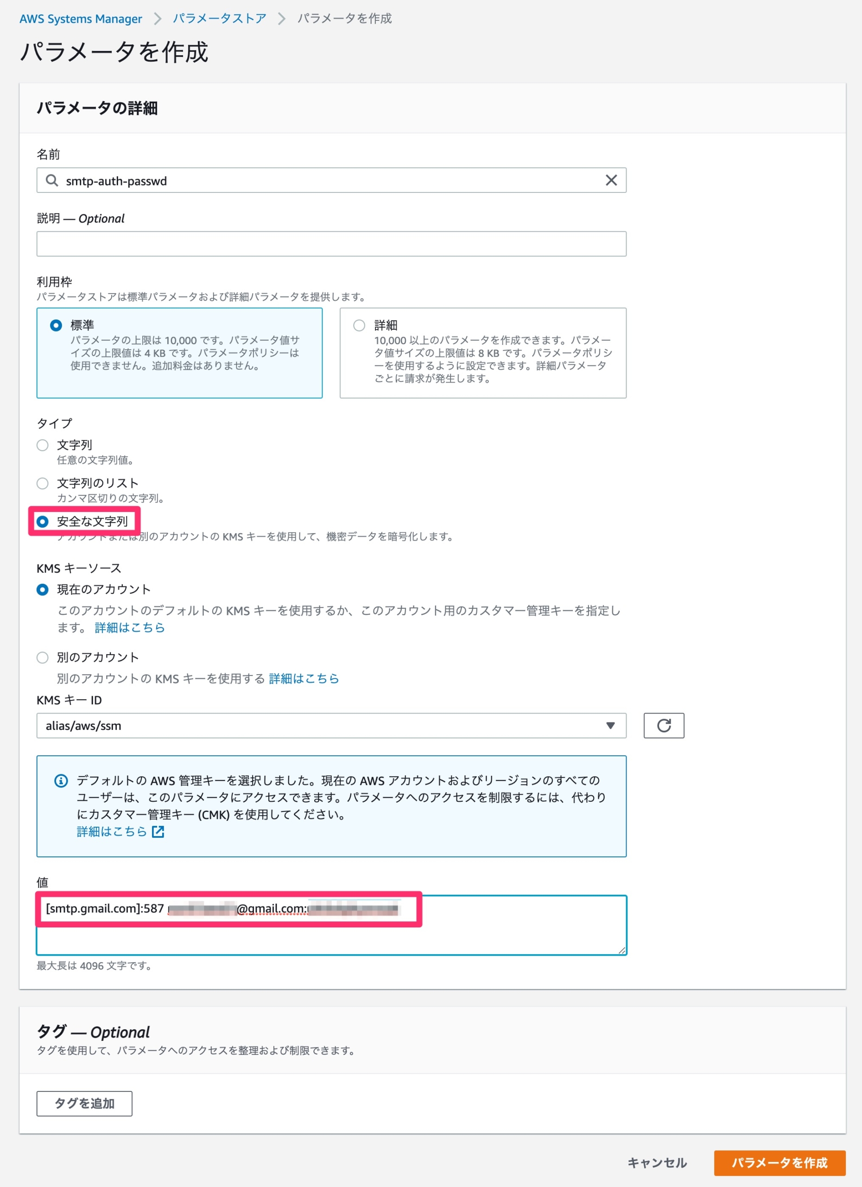Refresh the KMS key list with the reload icon
This screenshot has height=1187, width=862.
(663, 726)
